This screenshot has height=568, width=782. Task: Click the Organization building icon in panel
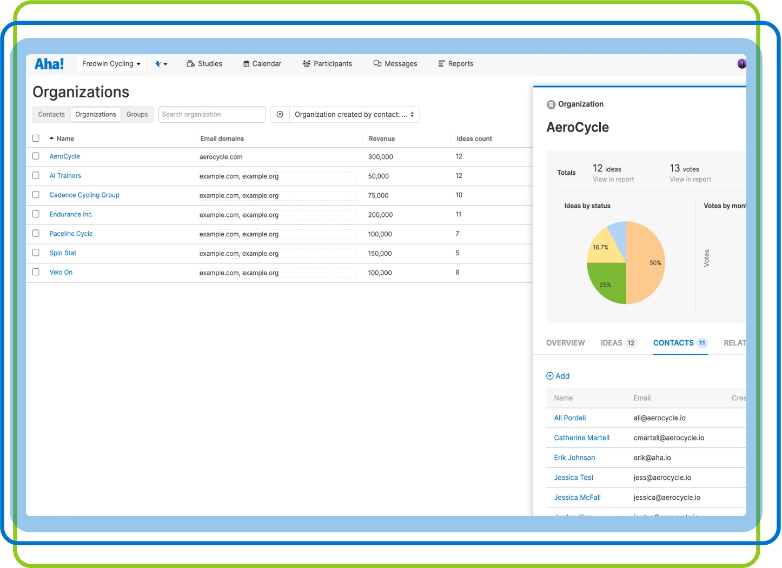point(551,104)
